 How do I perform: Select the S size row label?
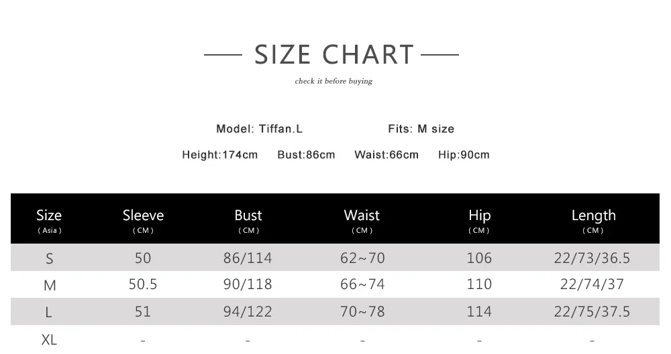tap(49, 258)
